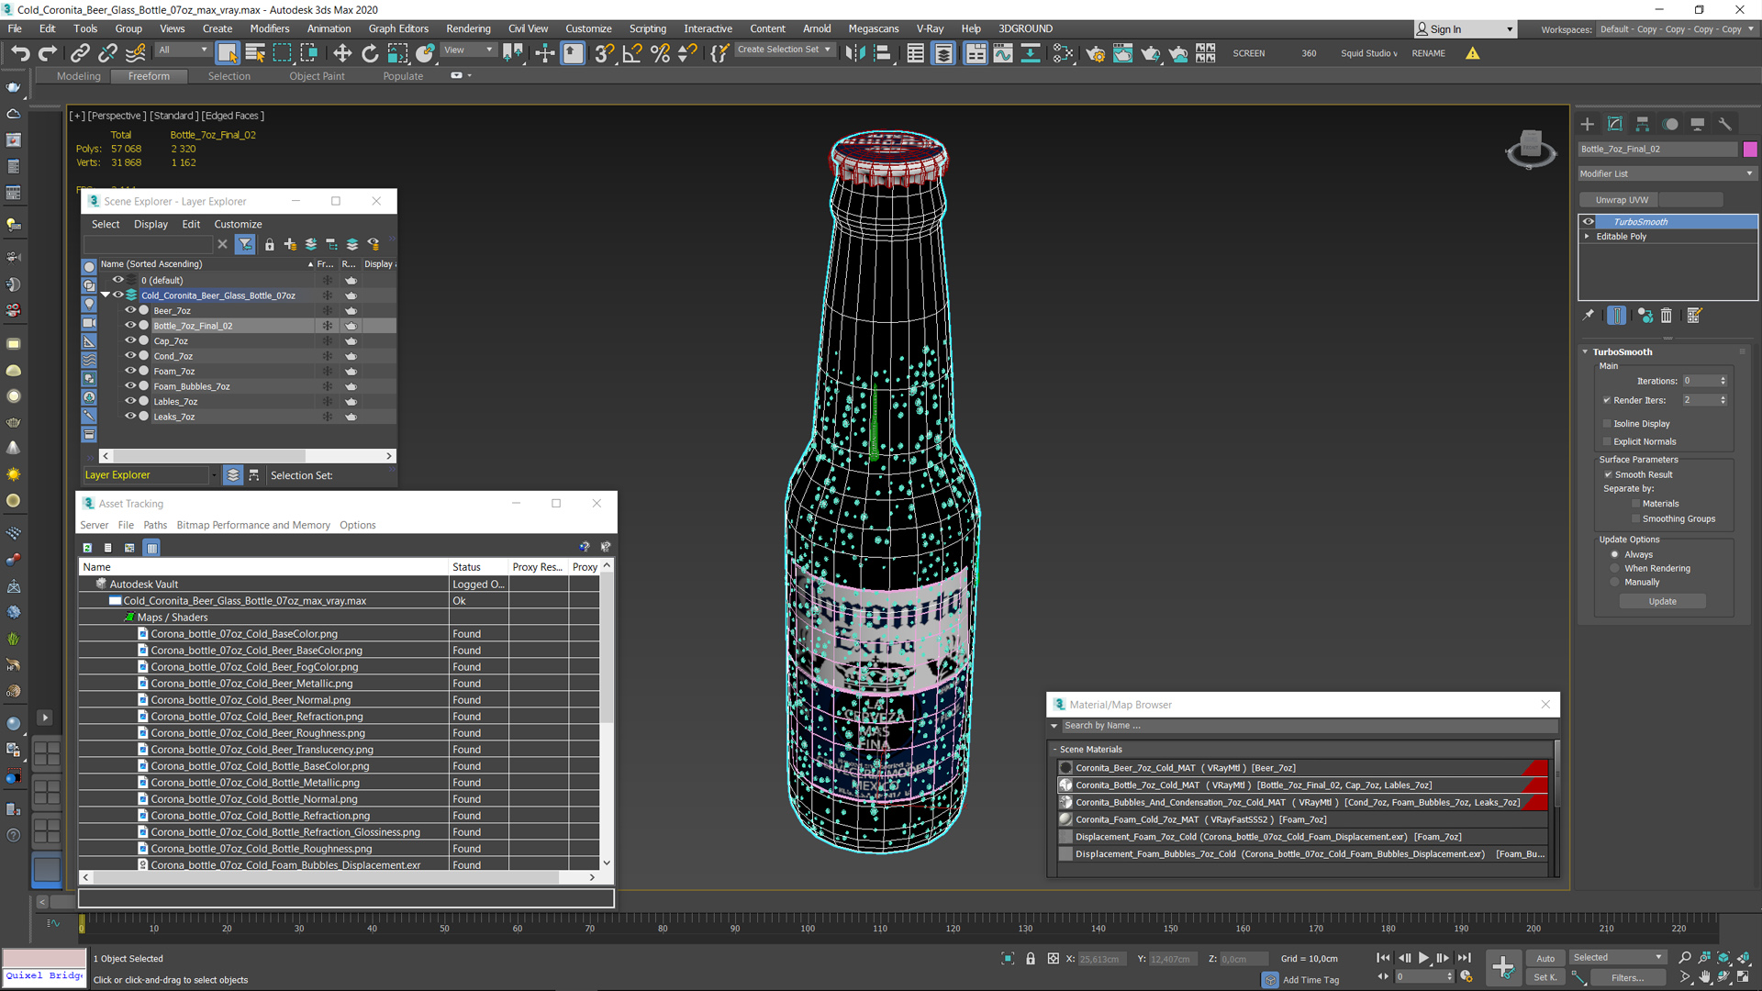
Task: Click the pink object color swatch
Action: point(1750,149)
